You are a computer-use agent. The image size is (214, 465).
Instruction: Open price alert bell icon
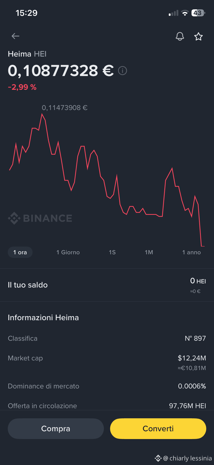(180, 36)
